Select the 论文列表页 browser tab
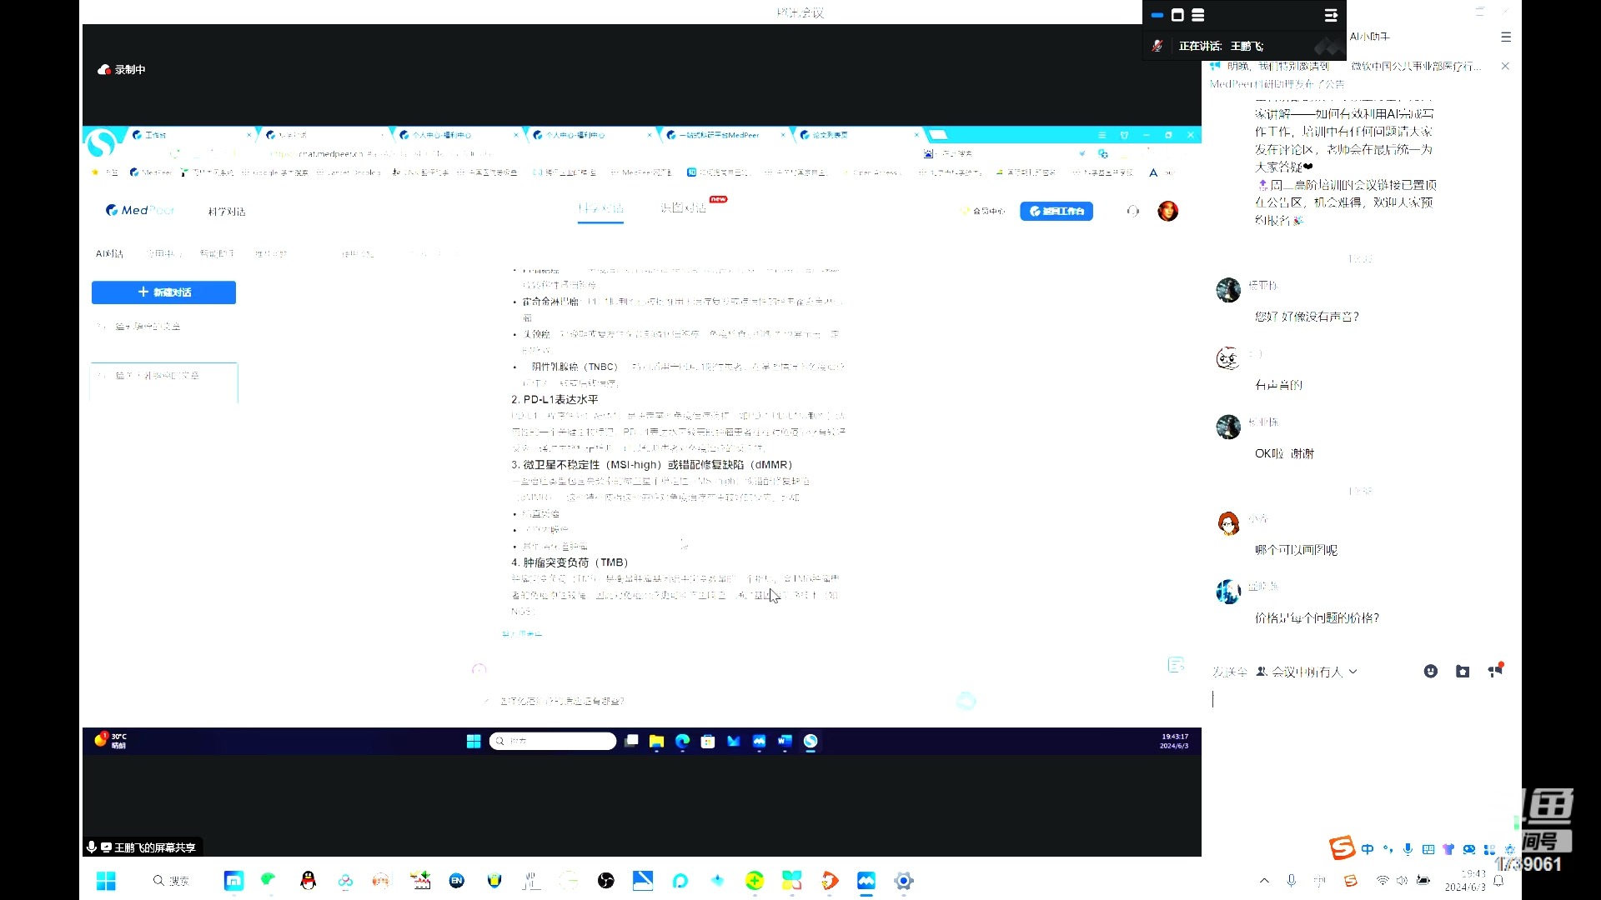 point(859,135)
